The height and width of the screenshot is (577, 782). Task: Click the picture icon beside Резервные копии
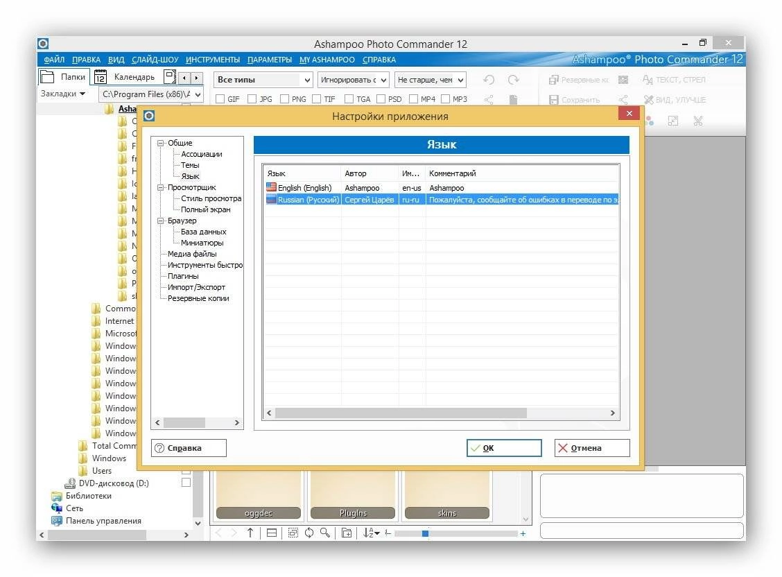(x=623, y=80)
